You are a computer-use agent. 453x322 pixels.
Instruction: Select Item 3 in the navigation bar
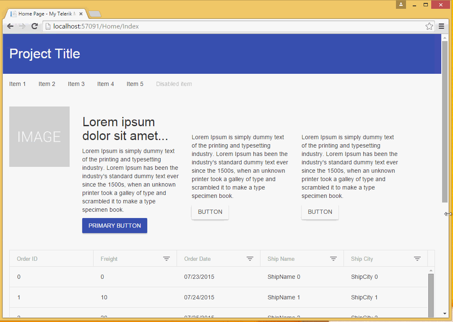[76, 84]
